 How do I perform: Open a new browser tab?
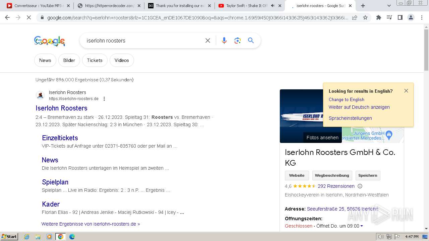pyautogui.click(x=363, y=6)
